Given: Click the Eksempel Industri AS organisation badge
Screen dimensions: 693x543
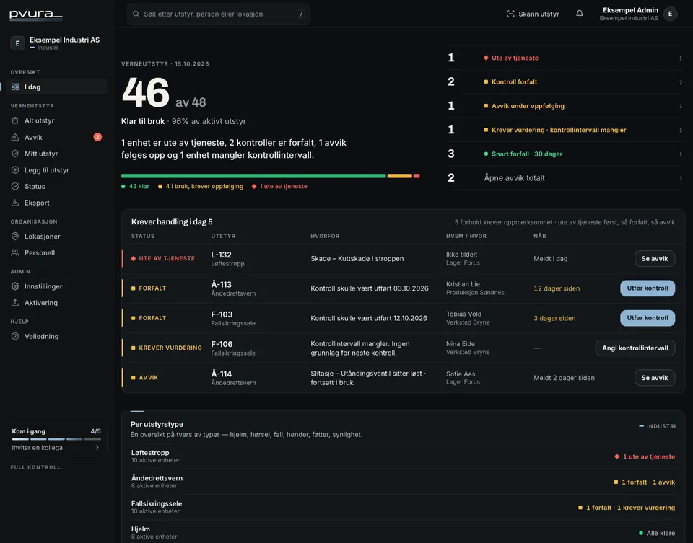Looking at the screenshot, I should point(17,43).
